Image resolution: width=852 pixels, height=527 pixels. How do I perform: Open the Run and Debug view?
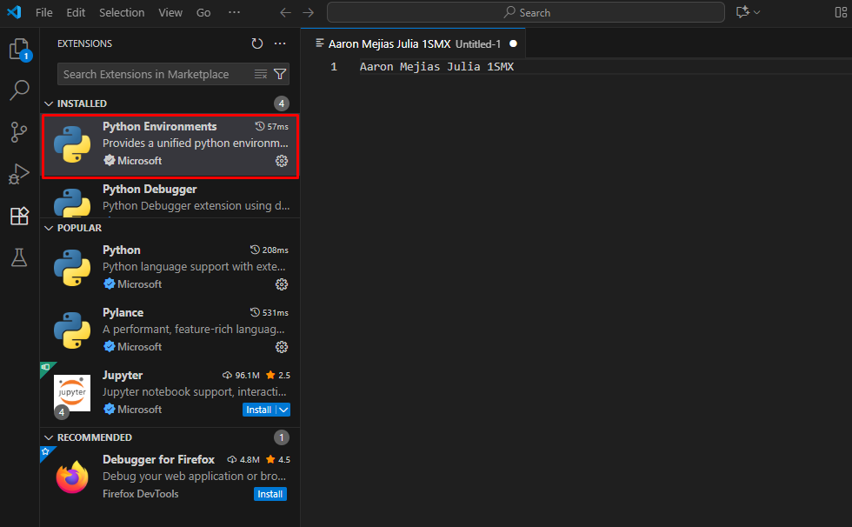[19, 174]
